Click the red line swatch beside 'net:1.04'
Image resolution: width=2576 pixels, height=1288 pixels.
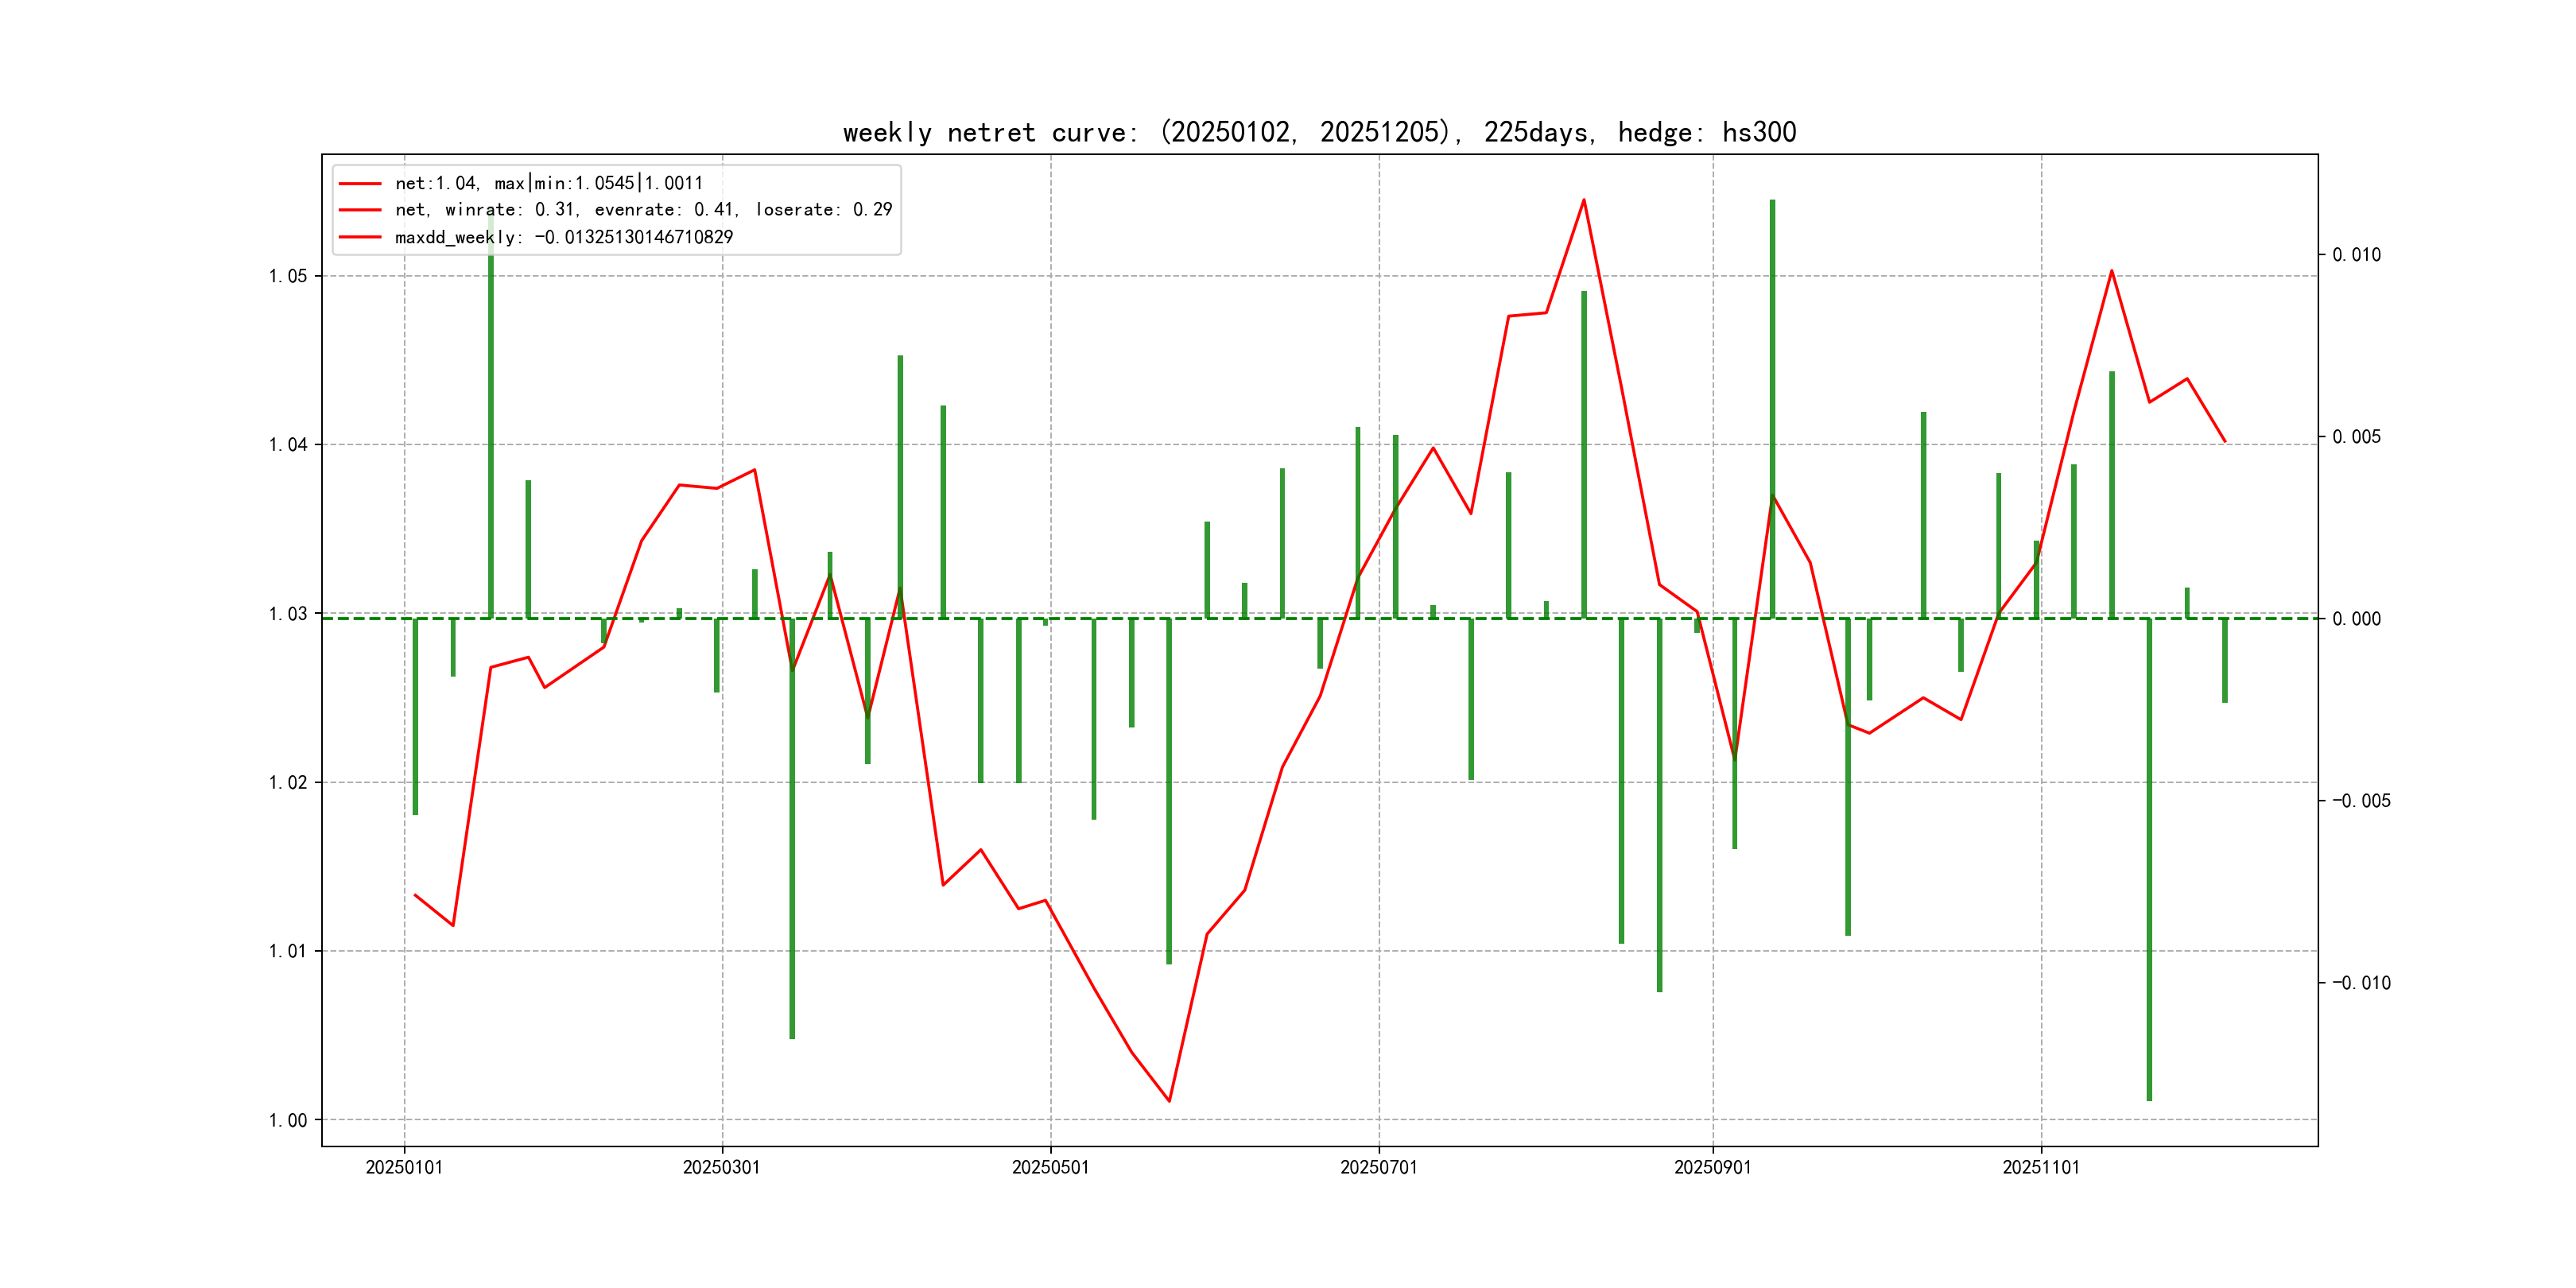[x=360, y=184]
